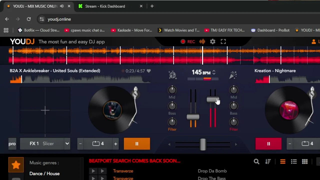Click the pro button beside FX 1
The image size is (320, 180).
[x=12, y=144]
